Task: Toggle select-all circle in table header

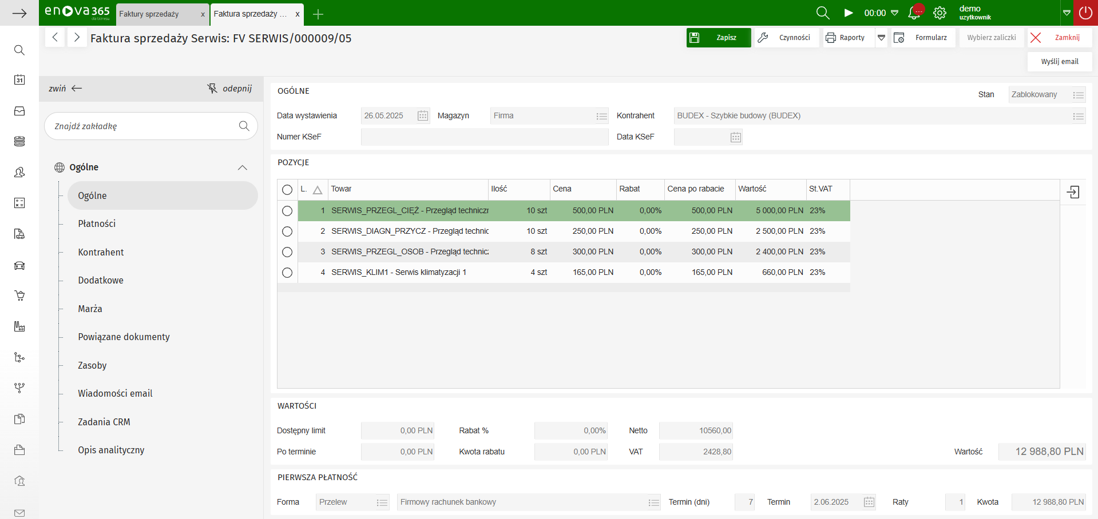Action: pos(287,190)
